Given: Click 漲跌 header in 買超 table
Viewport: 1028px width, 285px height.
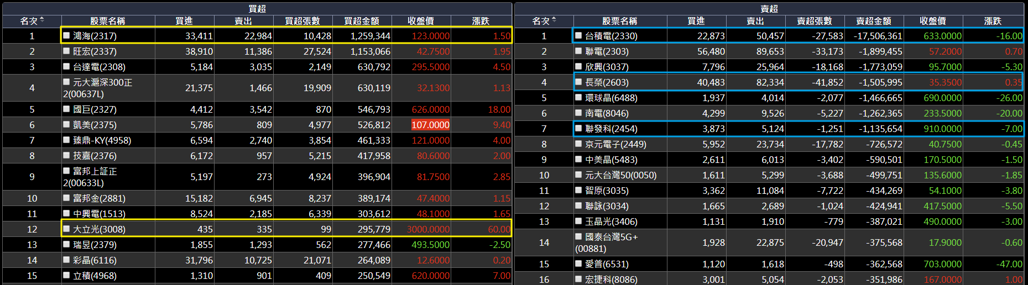Looking at the screenshot, I should click(481, 21).
